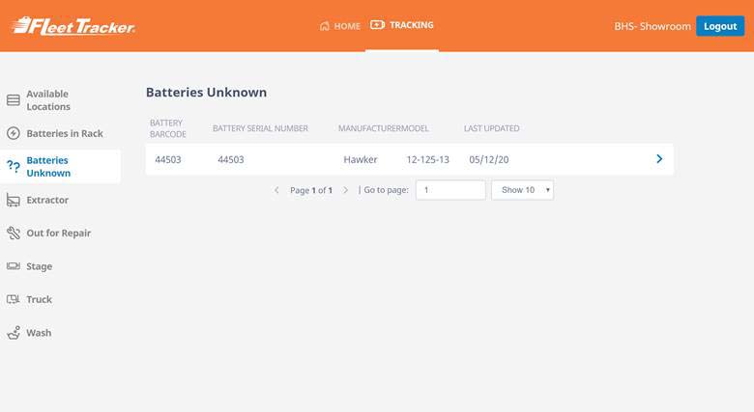
Task: Select the Hawker battery table row
Action: tap(361, 159)
